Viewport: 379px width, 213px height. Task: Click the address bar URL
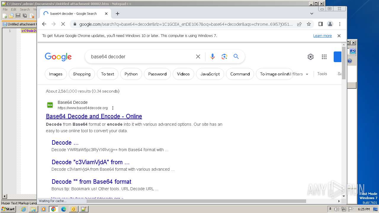pos(186,24)
